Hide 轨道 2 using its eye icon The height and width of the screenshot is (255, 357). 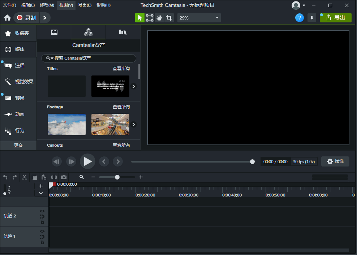click(42, 211)
